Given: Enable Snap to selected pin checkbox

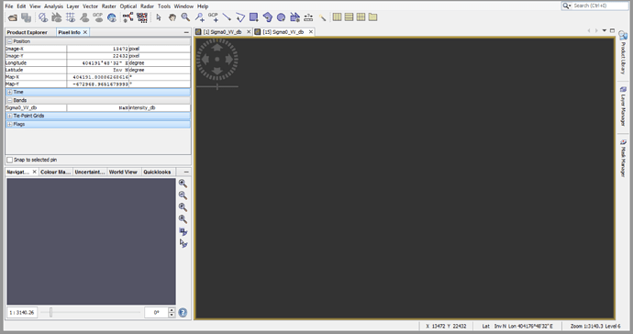Looking at the screenshot, I should point(10,160).
